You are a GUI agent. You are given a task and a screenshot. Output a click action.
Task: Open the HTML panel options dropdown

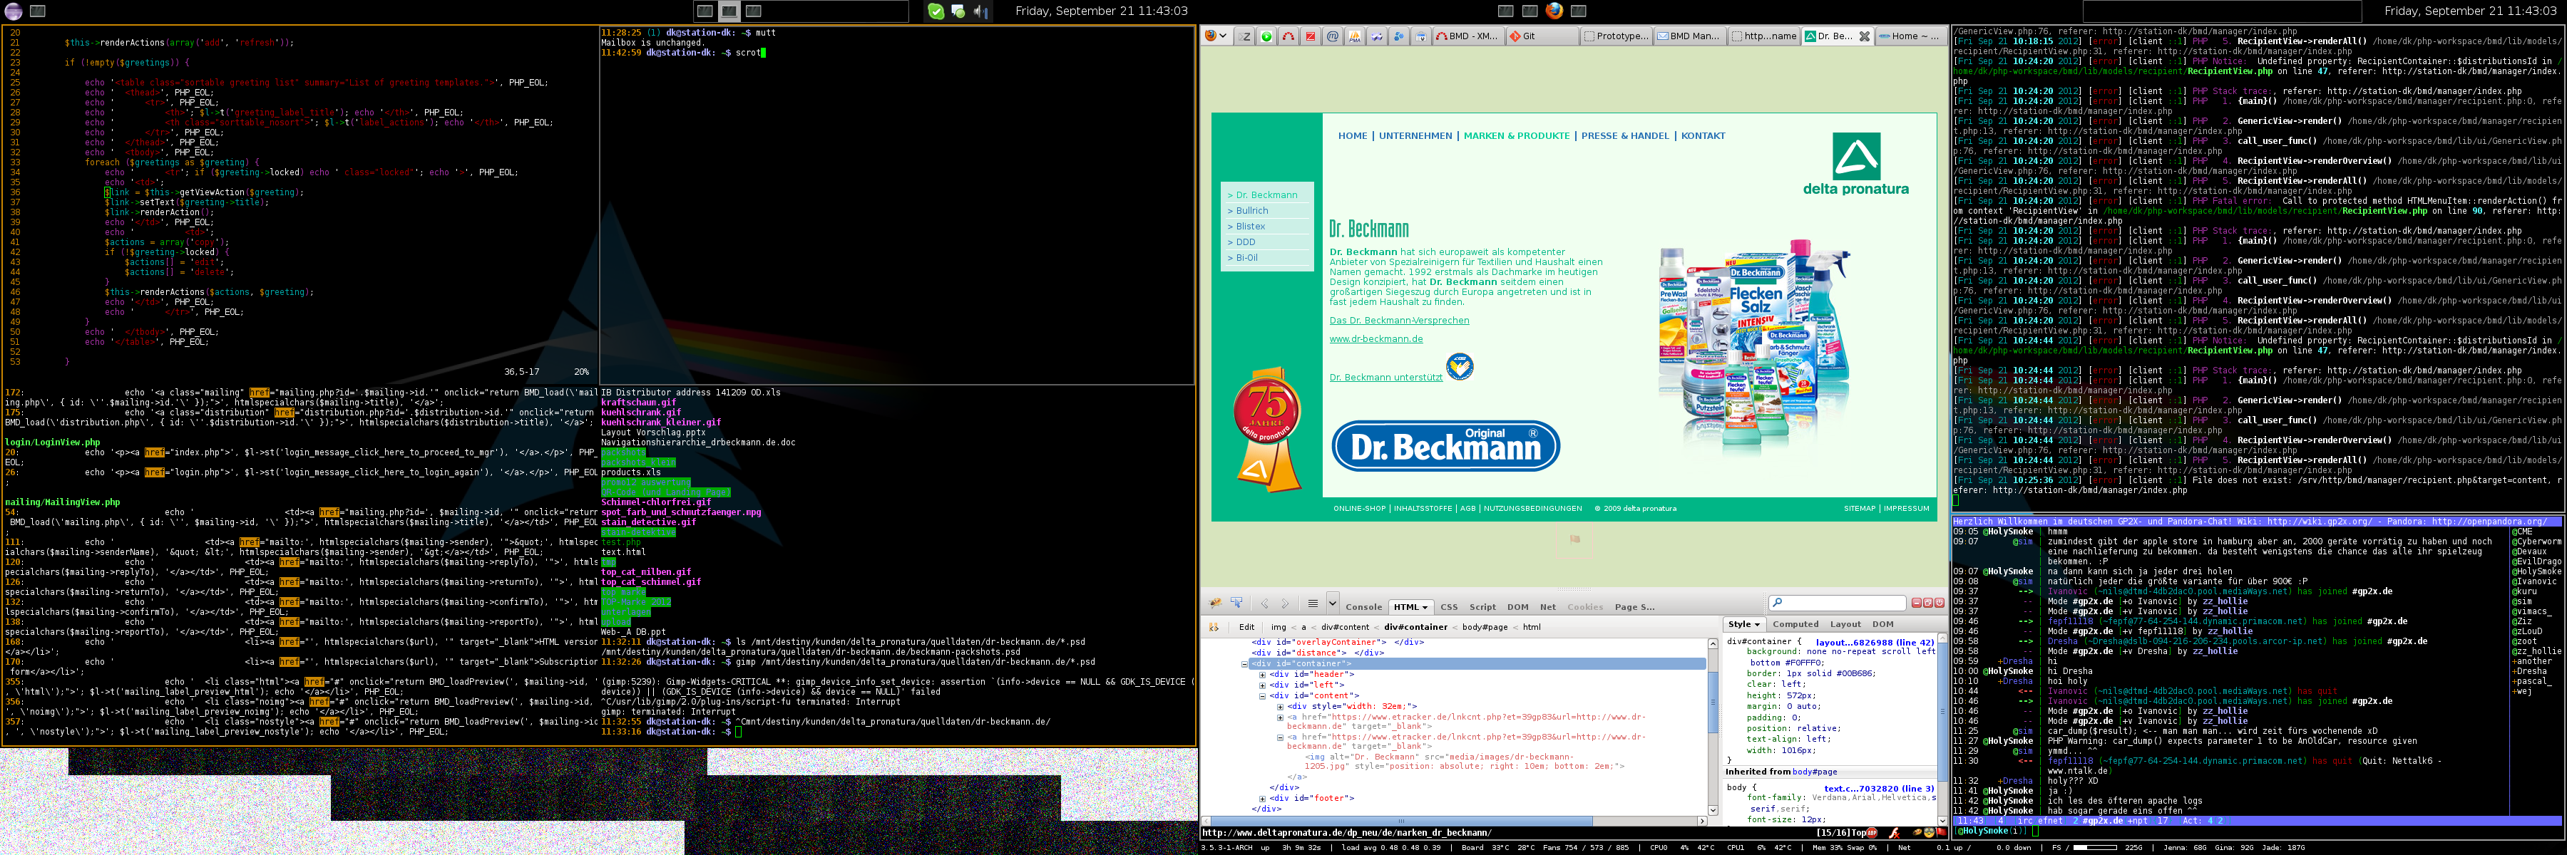[1425, 607]
